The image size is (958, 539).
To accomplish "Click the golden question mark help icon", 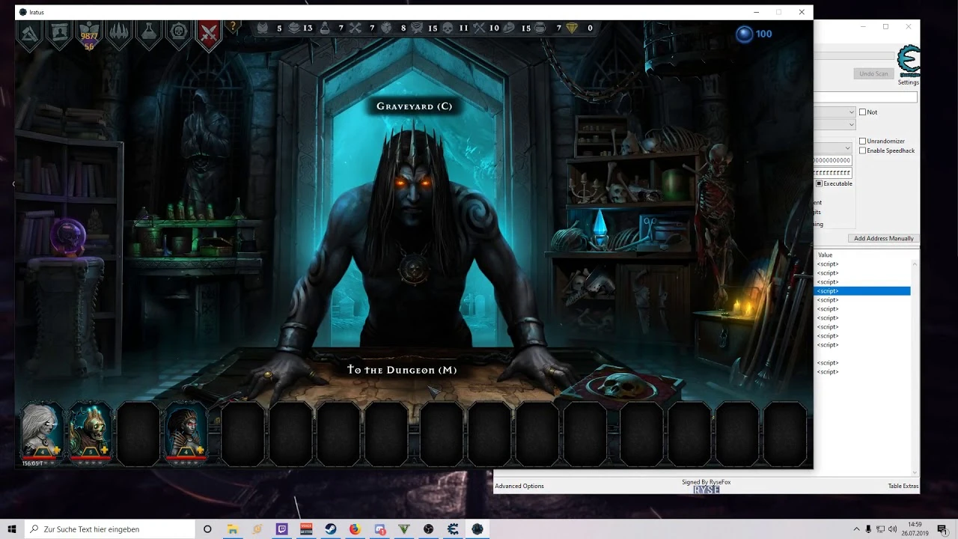I will (x=233, y=26).
